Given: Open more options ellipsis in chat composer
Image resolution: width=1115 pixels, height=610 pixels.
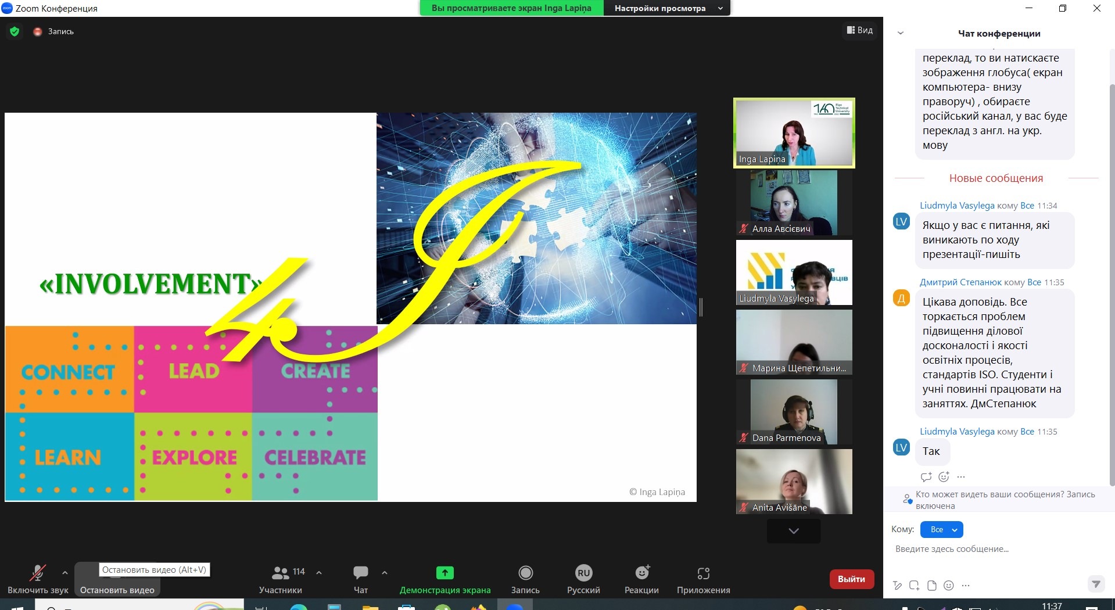Looking at the screenshot, I should pyautogui.click(x=966, y=586).
